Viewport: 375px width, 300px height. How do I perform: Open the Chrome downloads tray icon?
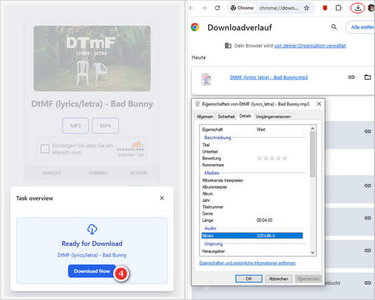(358, 8)
